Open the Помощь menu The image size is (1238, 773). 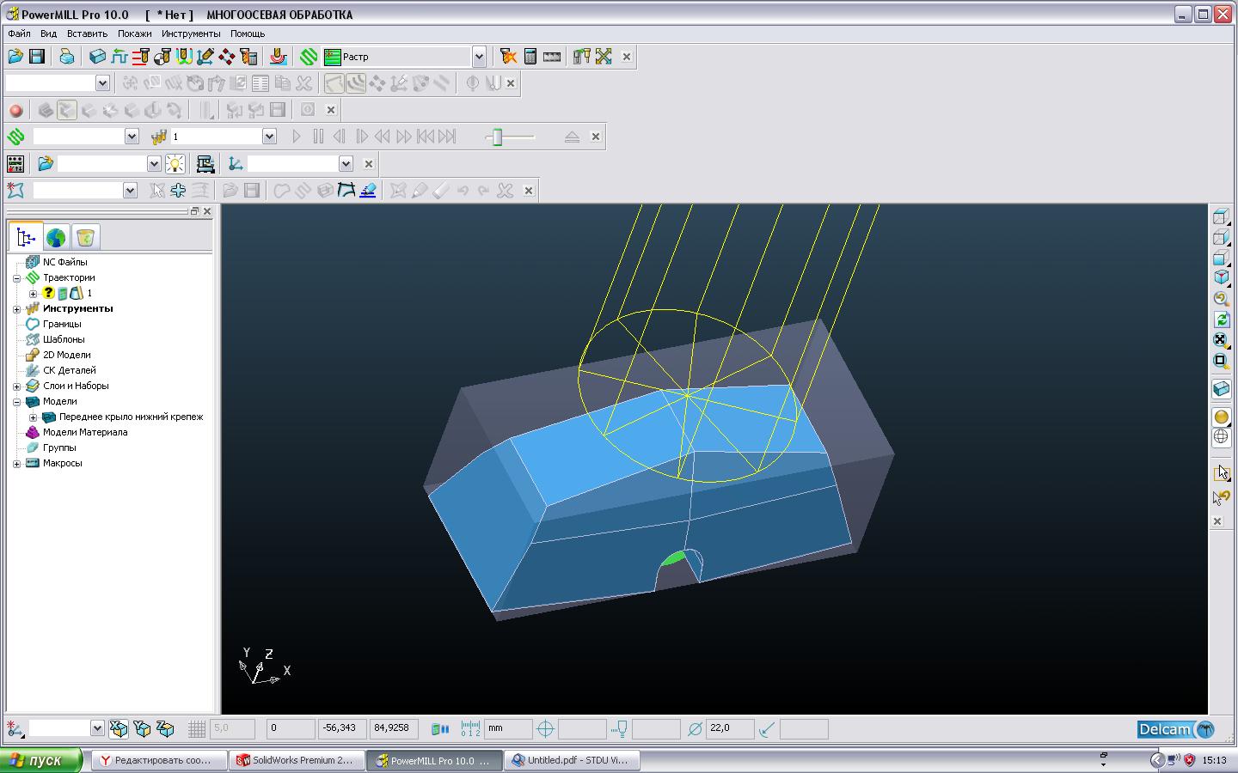[x=248, y=33]
